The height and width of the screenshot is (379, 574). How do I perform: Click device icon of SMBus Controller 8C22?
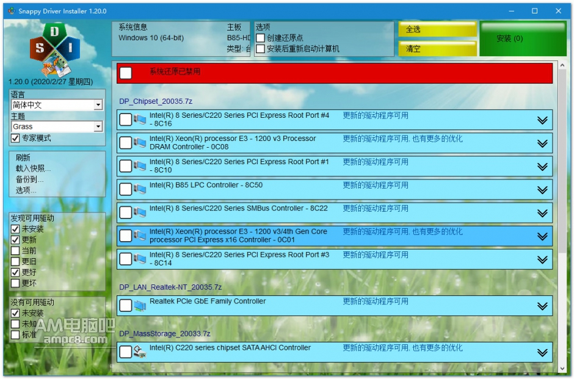coord(139,212)
